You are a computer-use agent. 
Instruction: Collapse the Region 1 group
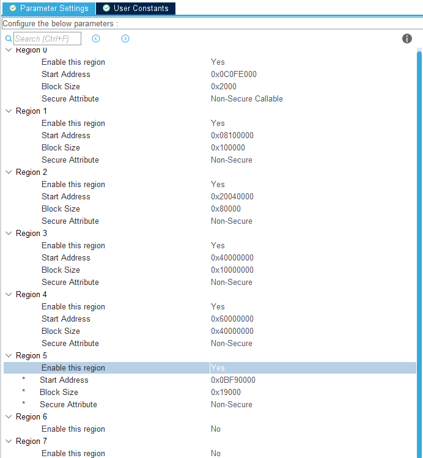[x=9, y=111]
